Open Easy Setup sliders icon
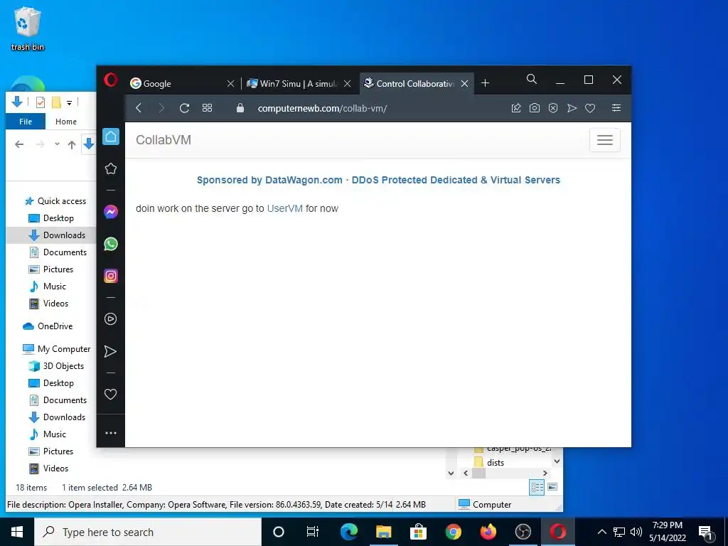The height and width of the screenshot is (546, 728). 616,108
